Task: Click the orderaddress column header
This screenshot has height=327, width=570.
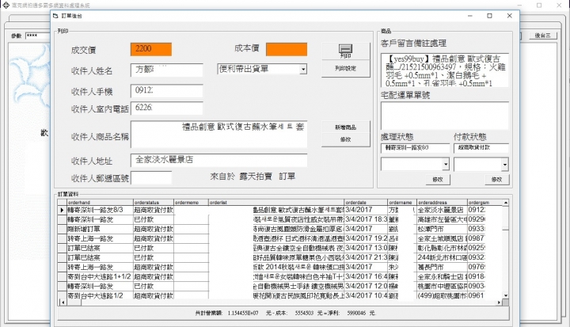Action: (x=442, y=202)
